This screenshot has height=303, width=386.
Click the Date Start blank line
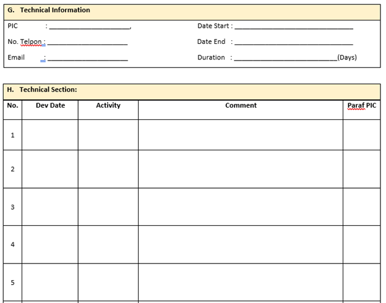pos(294,27)
